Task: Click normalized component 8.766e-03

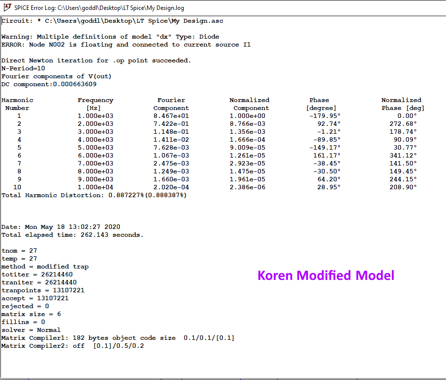Action: (248, 124)
